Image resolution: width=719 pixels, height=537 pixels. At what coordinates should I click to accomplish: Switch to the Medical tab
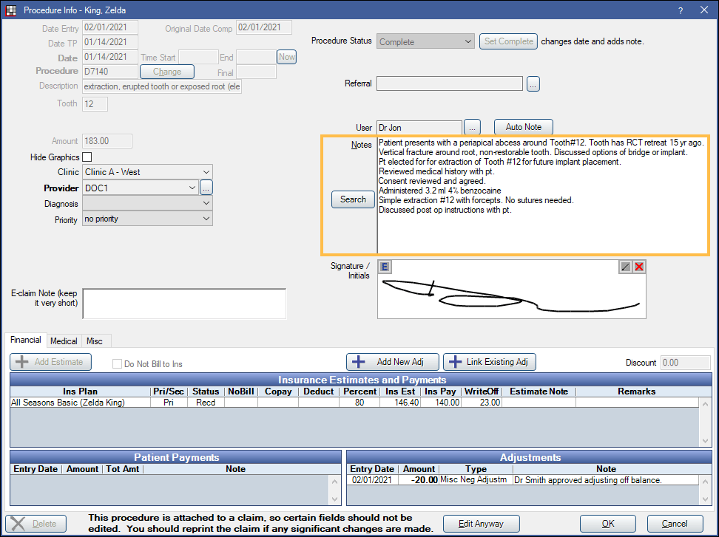coord(64,341)
